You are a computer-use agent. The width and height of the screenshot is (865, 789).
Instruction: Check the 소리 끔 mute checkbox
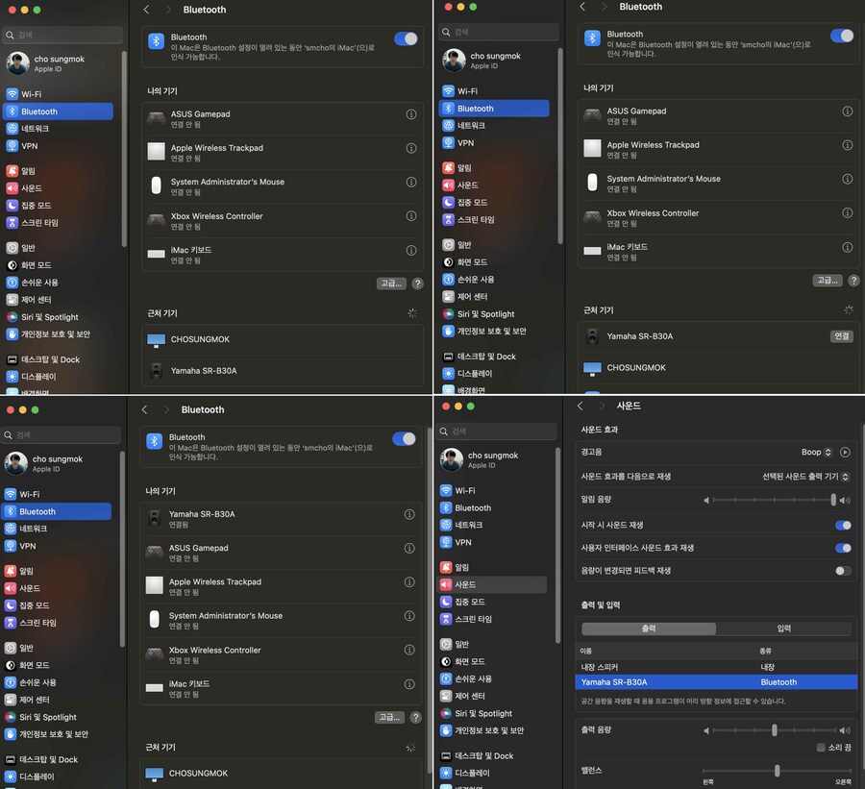pos(821,747)
